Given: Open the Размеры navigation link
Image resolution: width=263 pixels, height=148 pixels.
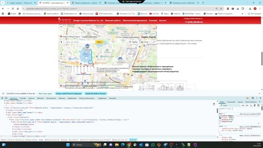Looking at the screenshot, I should 153,21.
